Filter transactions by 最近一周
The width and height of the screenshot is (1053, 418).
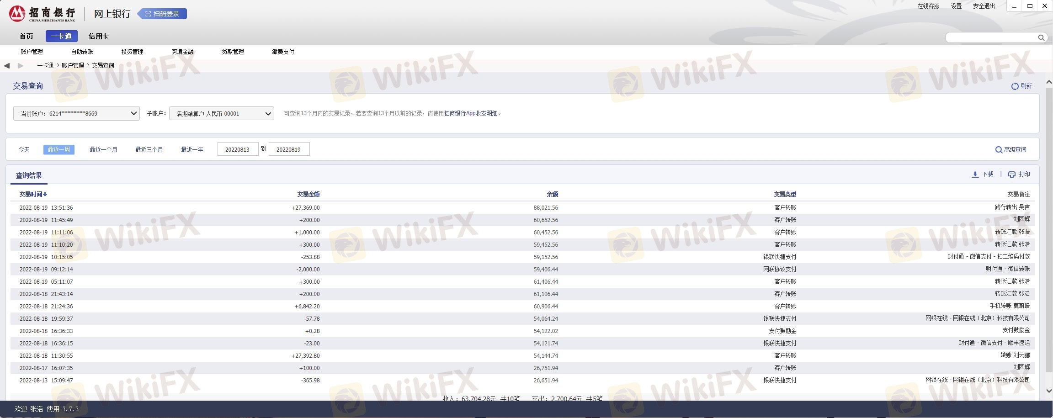59,149
